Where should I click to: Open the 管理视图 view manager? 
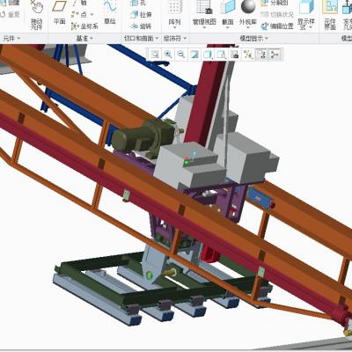coord(204,13)
